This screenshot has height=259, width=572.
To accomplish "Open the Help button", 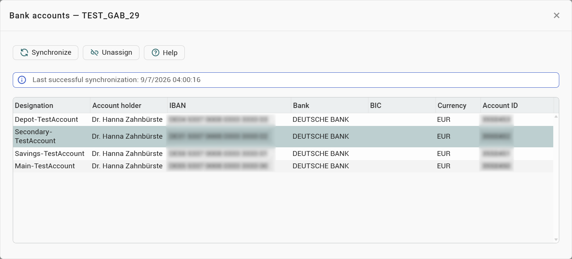I will point(164,52).
